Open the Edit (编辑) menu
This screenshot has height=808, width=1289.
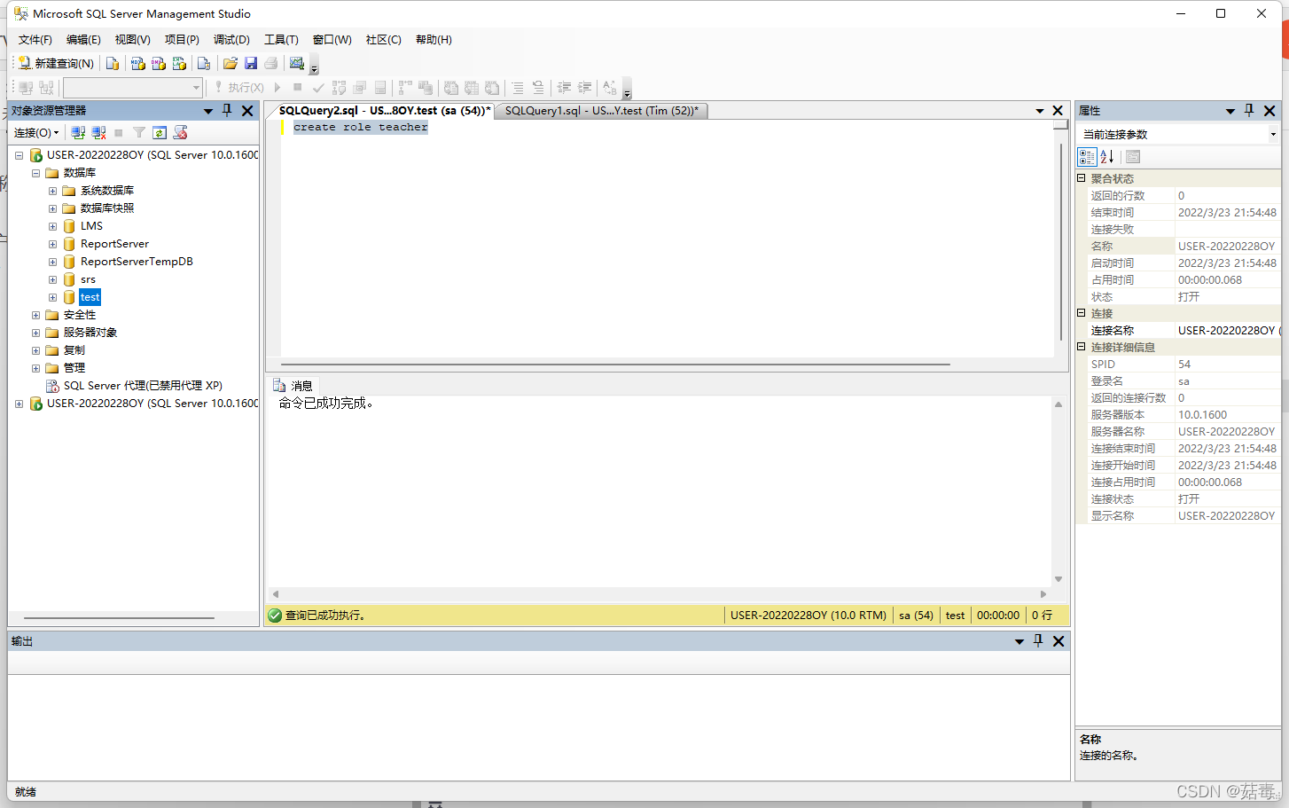tap(83, 40)
